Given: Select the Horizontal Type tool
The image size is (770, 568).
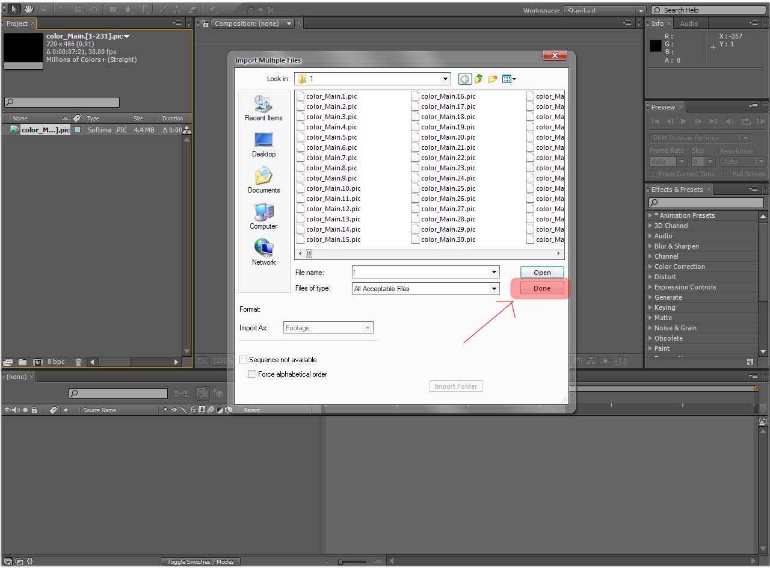Looking at the screenshot, I should pos(143,9).
